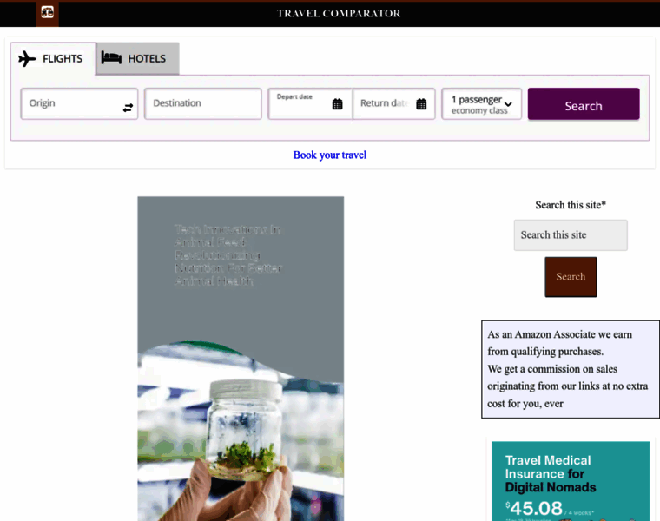660x521 pixels.
Task: Click the Destination input field
Action: pyautogui.click(x=203, y=103)
